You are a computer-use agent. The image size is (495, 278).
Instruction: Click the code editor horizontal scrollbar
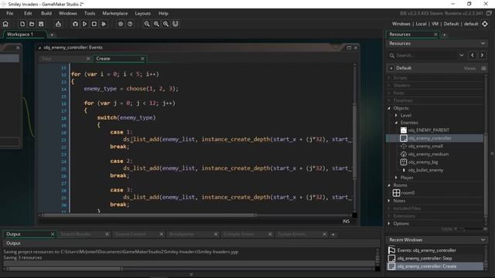tap(150, 215)
